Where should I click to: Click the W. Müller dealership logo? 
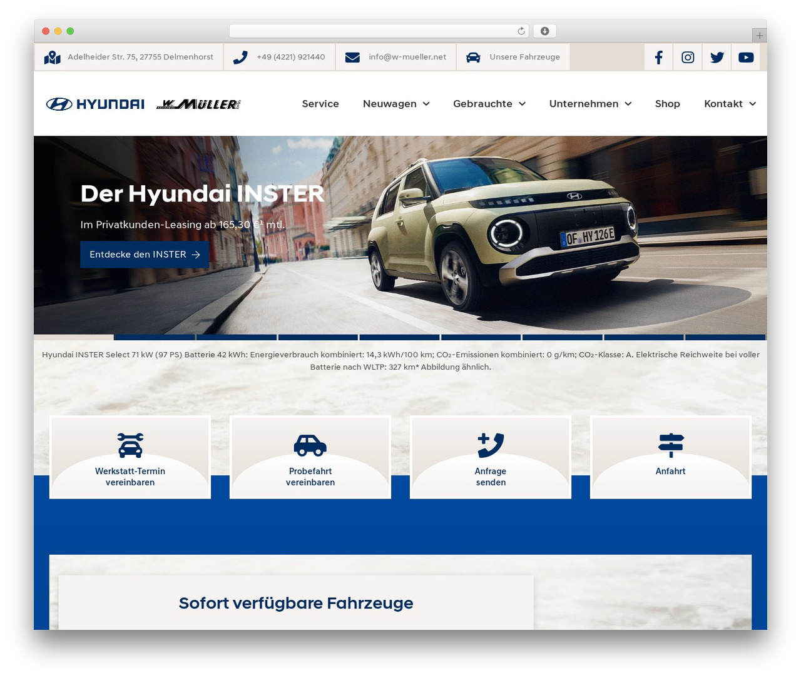(198, 104)
